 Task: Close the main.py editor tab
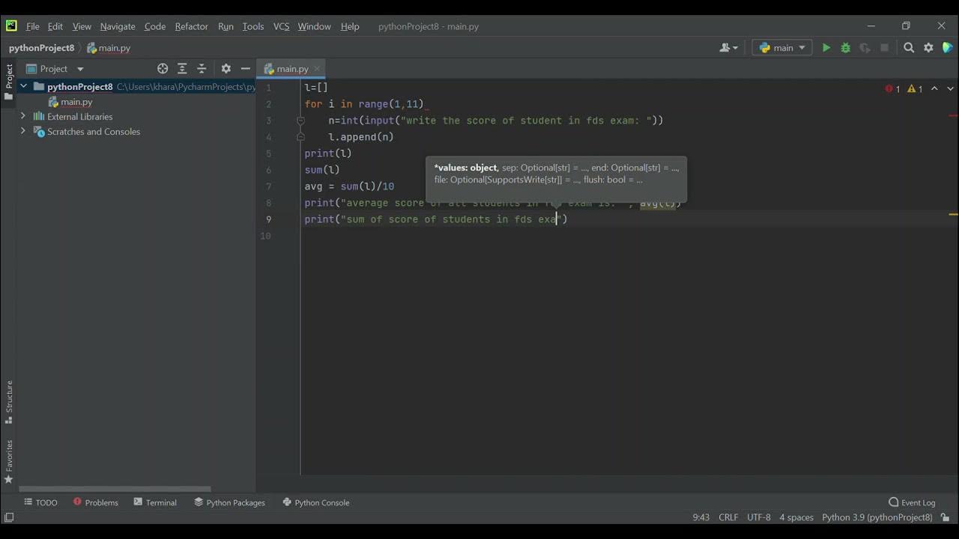[317, 69]
